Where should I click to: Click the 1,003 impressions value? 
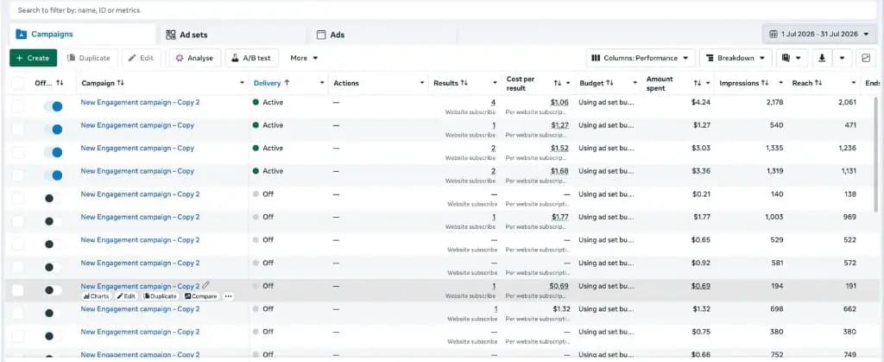pyautogui.click(x=774, y=217)
